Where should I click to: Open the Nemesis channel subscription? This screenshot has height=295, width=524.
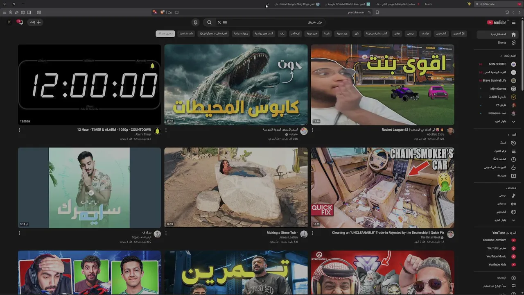coord(498,113)
